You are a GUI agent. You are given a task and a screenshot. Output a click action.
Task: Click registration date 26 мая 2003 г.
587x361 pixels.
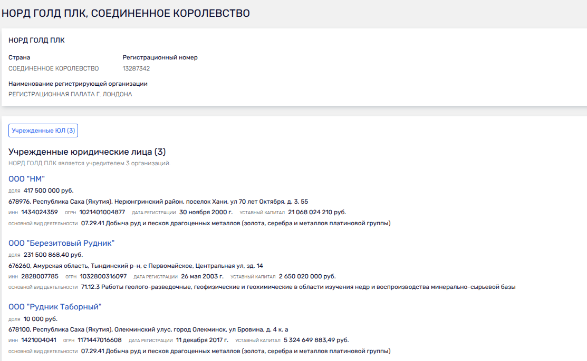tap(202, 276)
